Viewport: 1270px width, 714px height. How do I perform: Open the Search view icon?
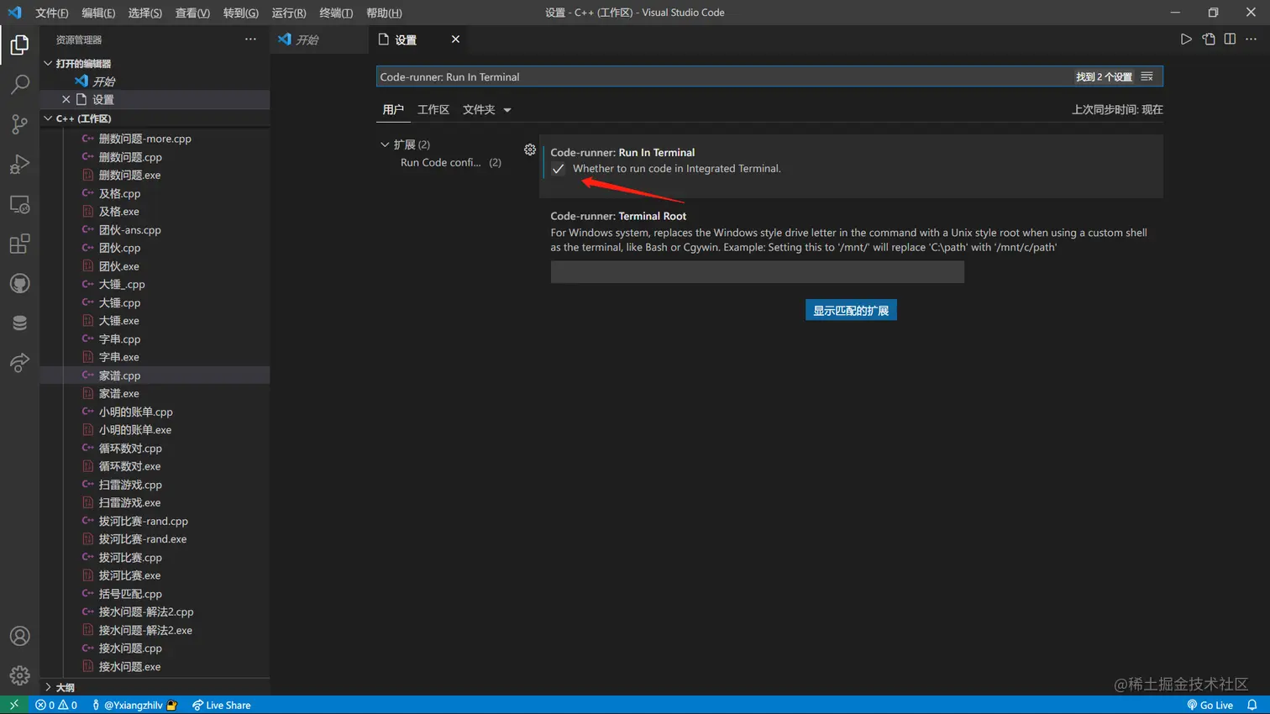pyautogui.click(x=19, y=84)
